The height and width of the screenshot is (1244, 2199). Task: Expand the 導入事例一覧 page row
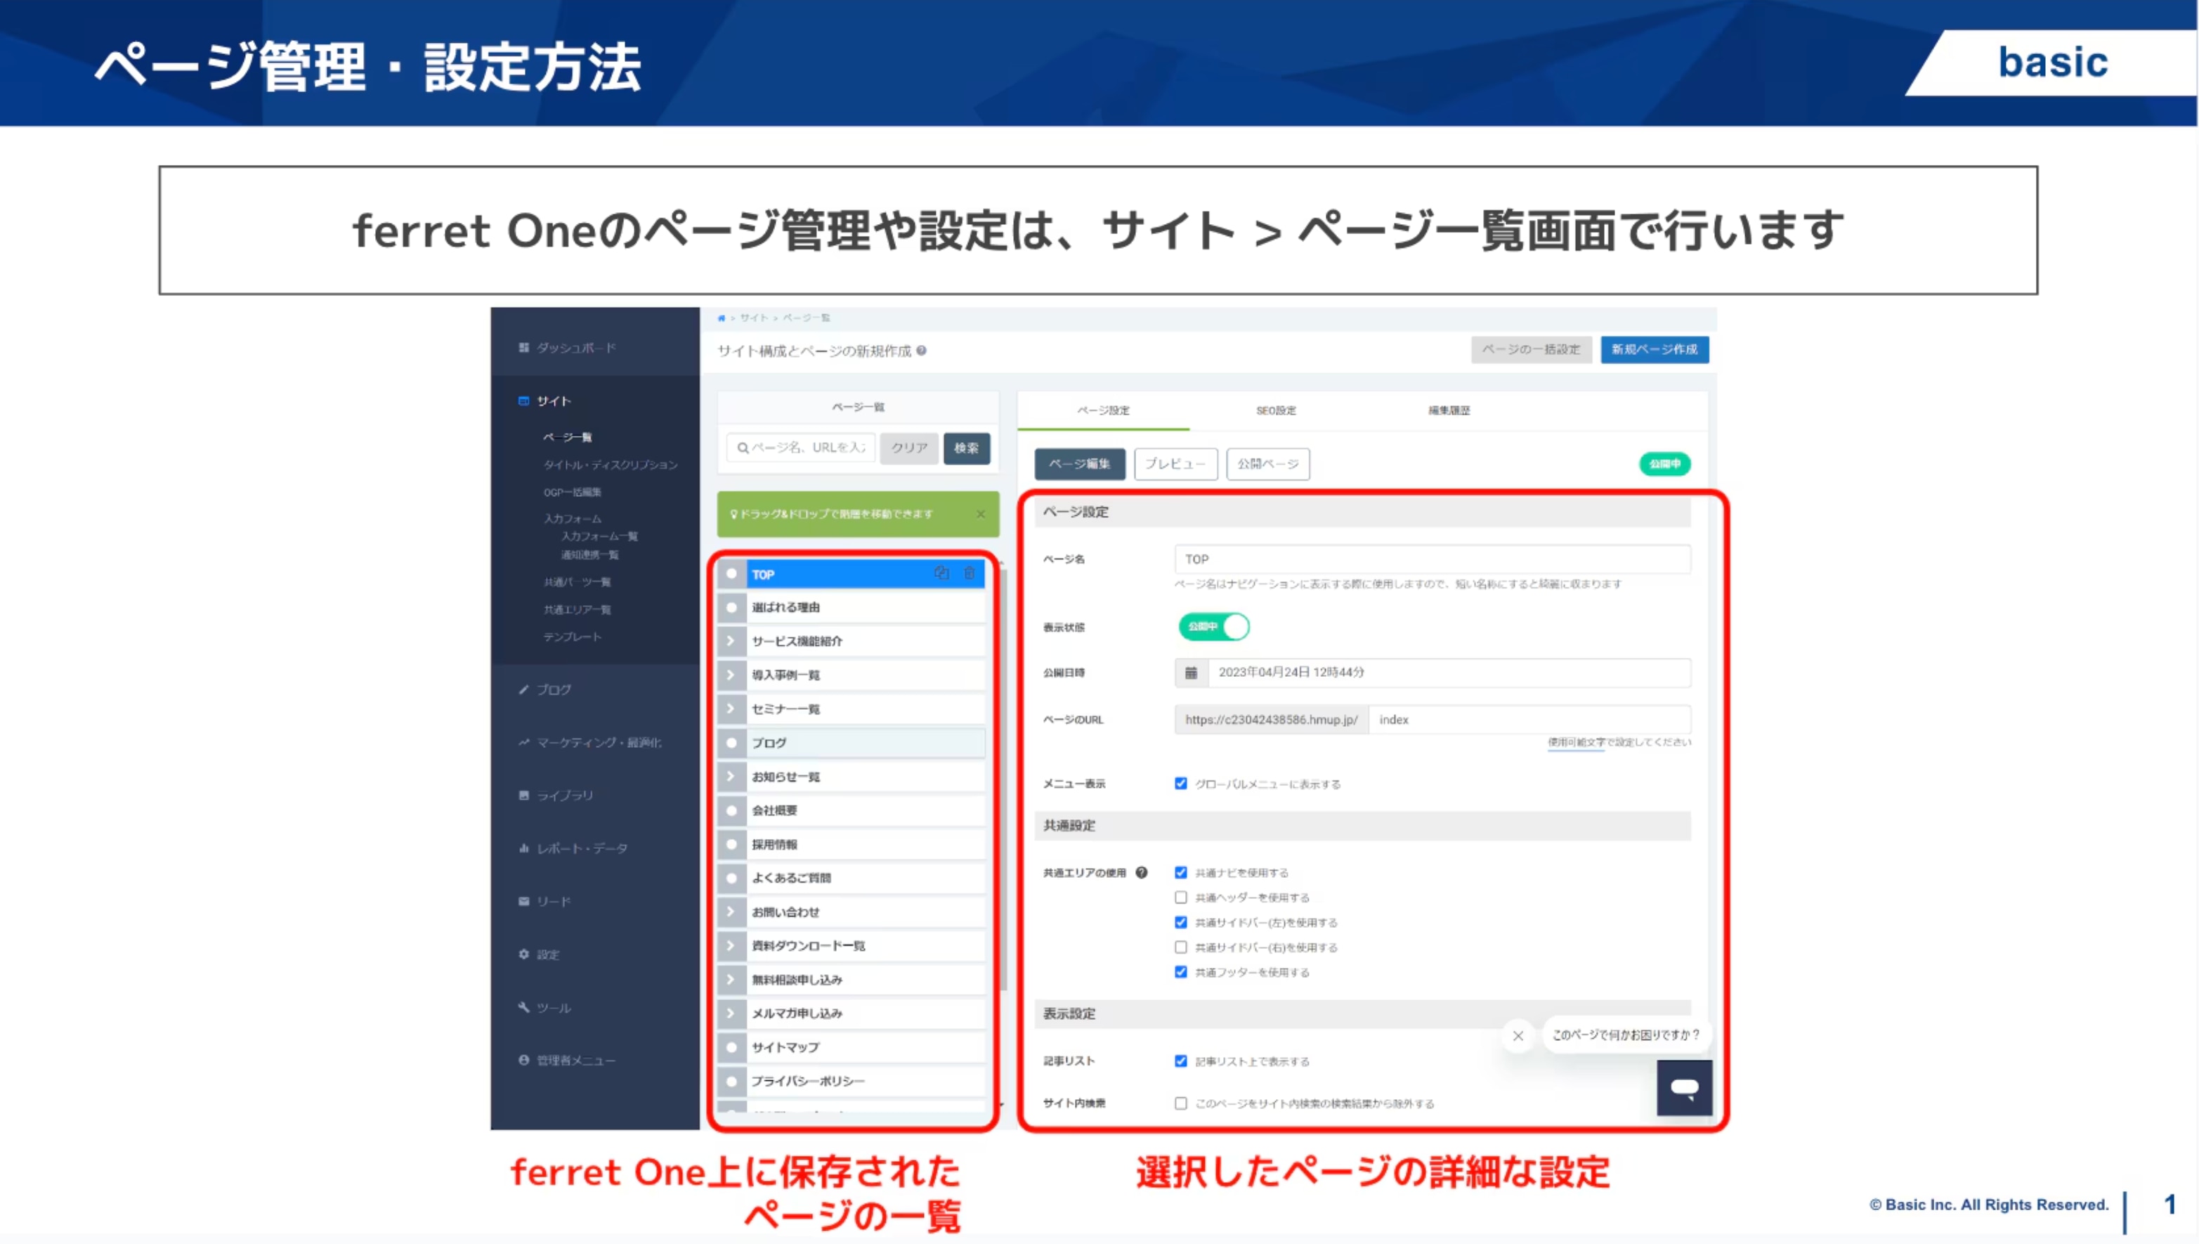coord(731,675)
